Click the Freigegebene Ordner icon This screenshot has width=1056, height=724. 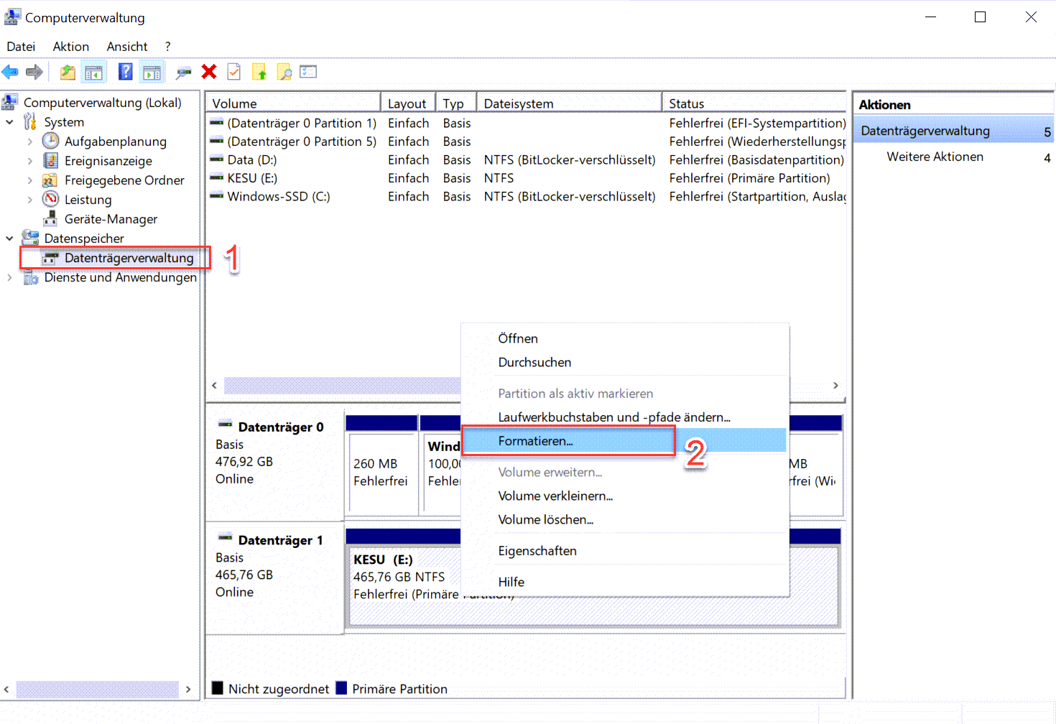(50, 180)
